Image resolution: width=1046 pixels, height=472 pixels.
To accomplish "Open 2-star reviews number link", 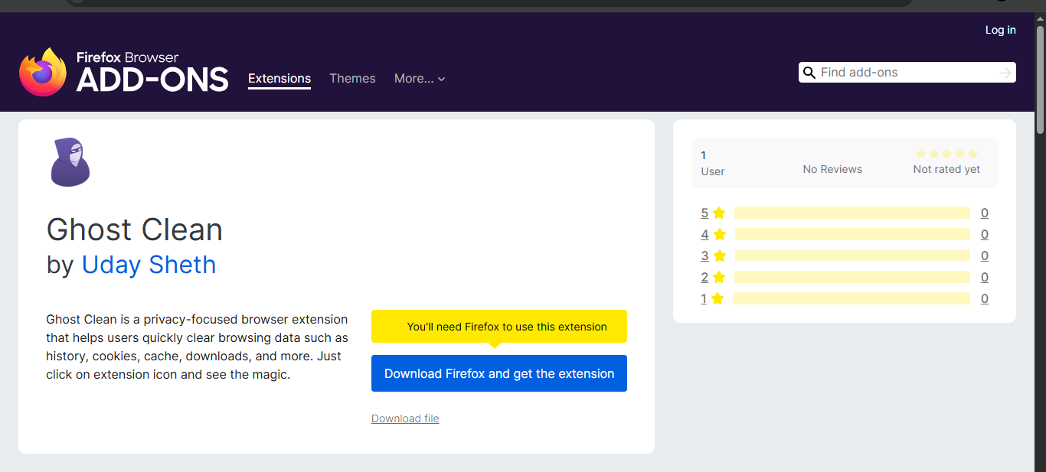I will [704, 278].
